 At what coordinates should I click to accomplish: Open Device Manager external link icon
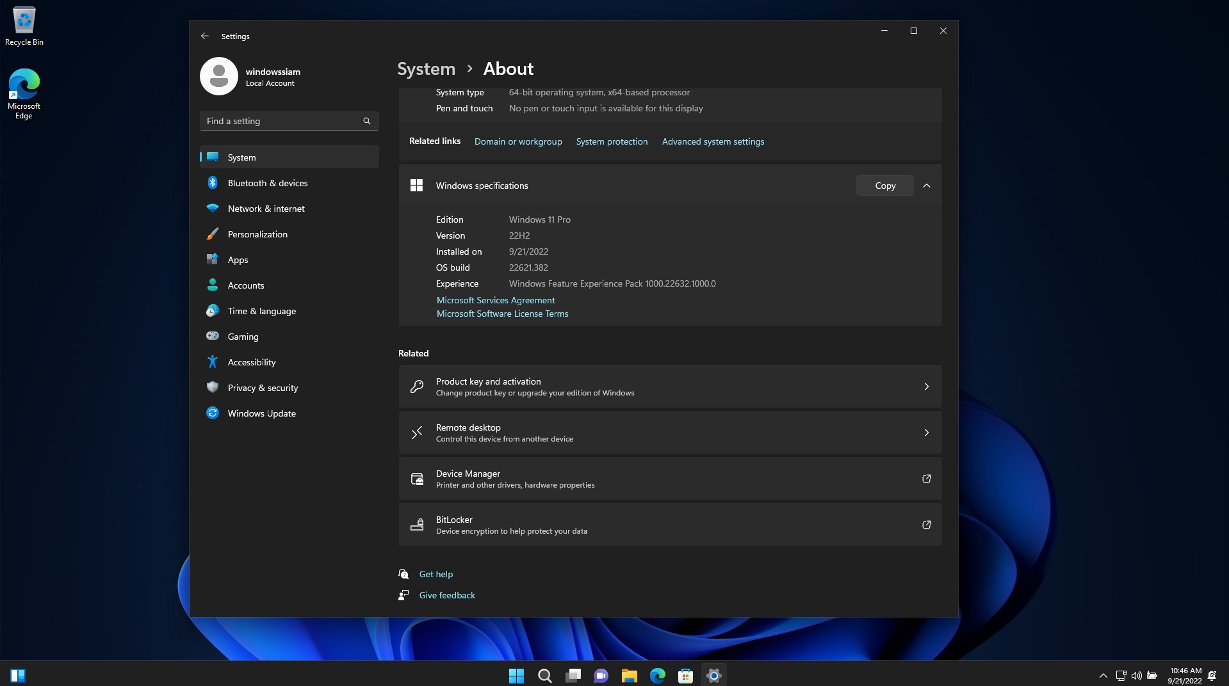click(x=927, y=479)
